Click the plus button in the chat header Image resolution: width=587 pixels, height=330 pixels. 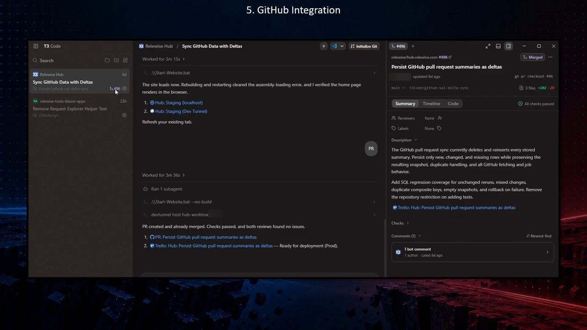(324, 46)
